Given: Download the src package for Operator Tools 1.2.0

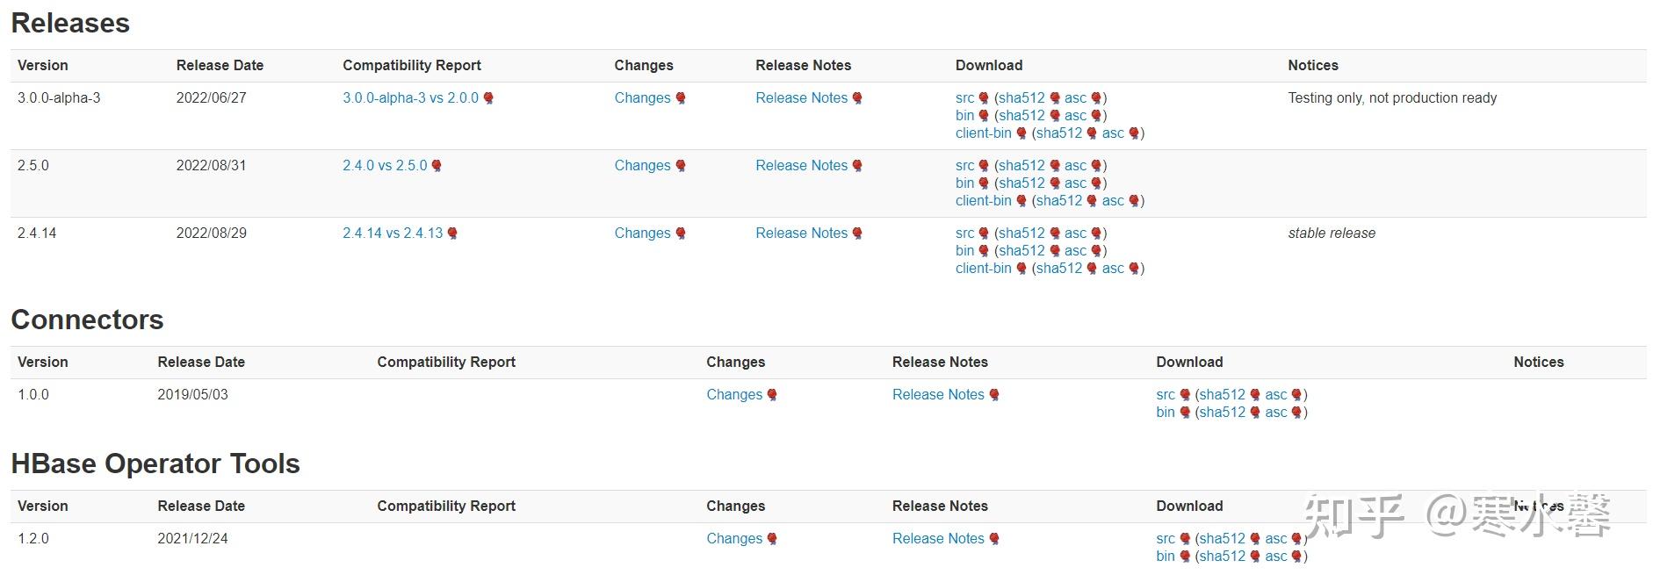Looking at the screenshot, I should [1165, 539].
